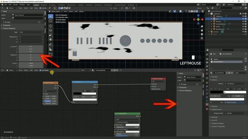248x139 pixels.
Task: Open the File menu
Action: click(x=6, y=5)
